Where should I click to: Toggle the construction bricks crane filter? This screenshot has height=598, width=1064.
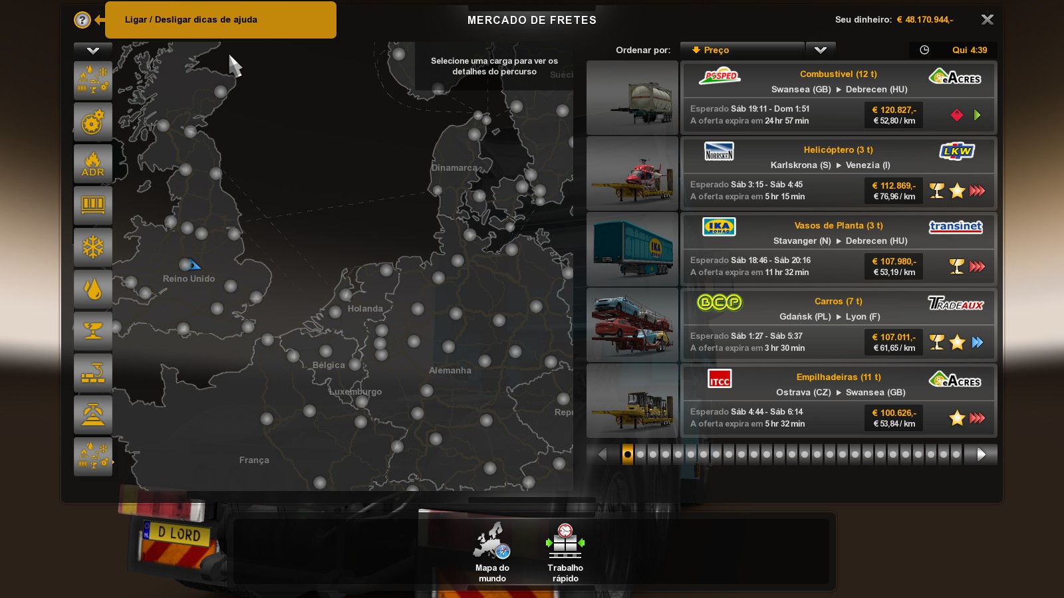[93, 373]
